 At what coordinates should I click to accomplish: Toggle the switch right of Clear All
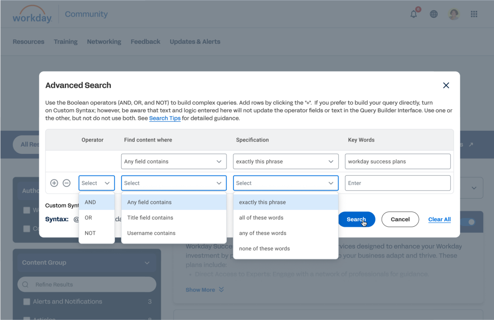[x=467, y=222]
